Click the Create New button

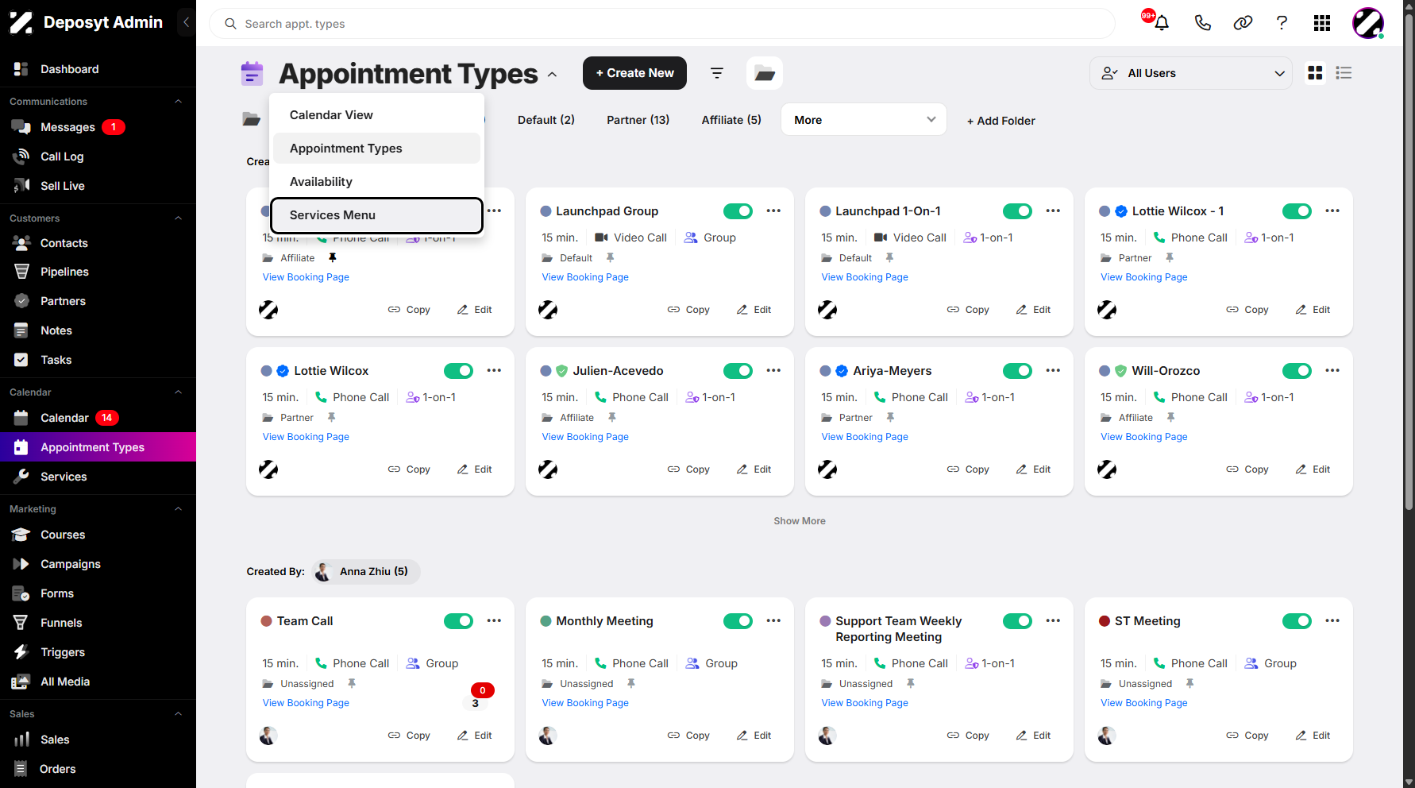(634, 73)
